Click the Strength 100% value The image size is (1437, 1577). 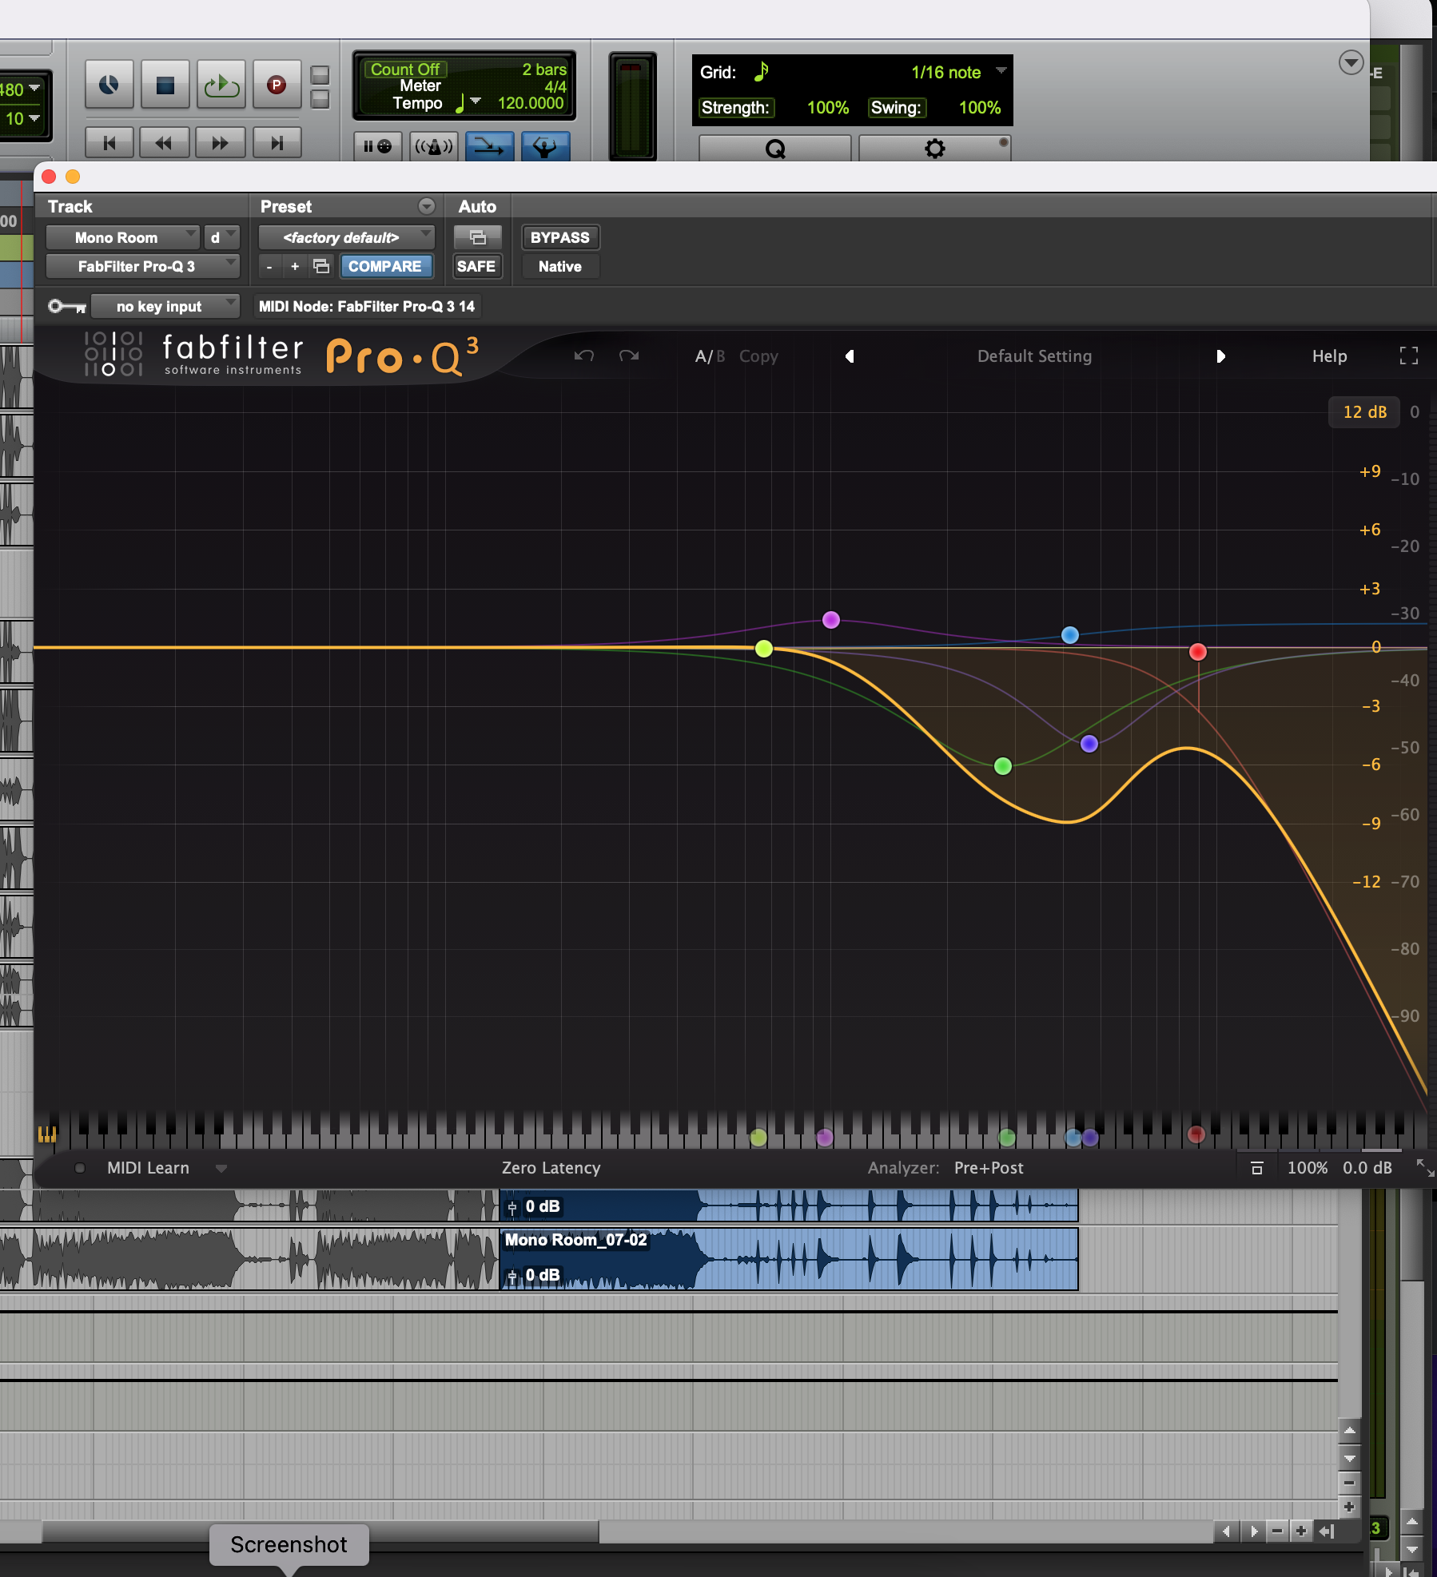827,108
